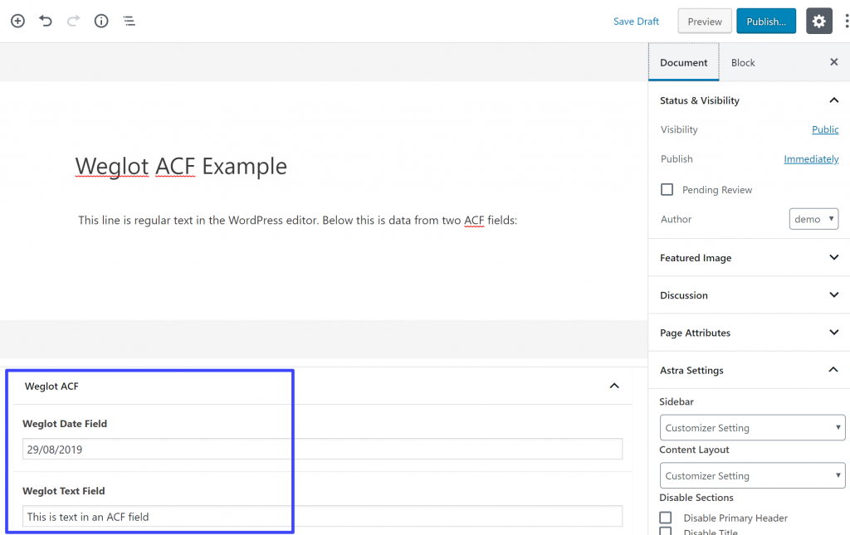The image size is (850, 535).
Task: Click the Redo arrow icon
Action: [x=73, y=21]
